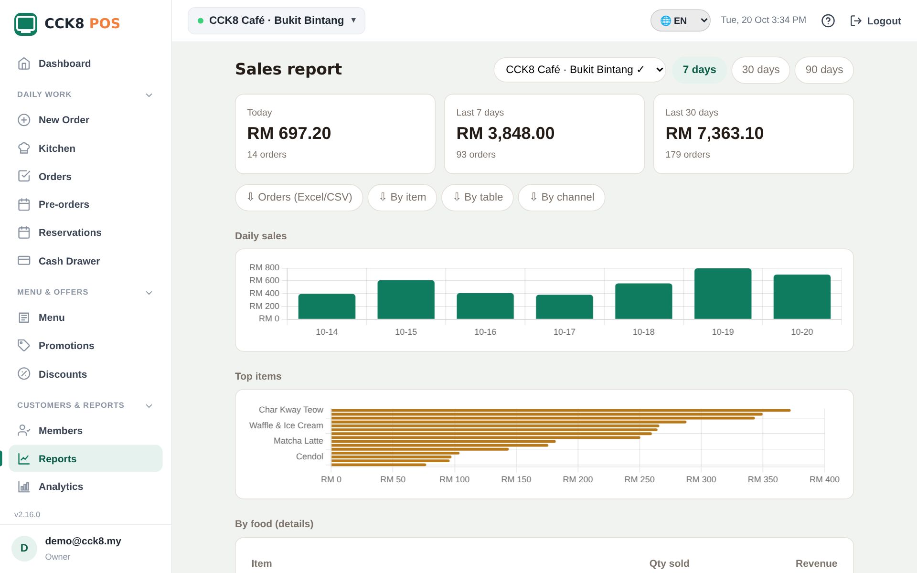
Task: Click the Qty sold column header
Action: pos(669,563)
